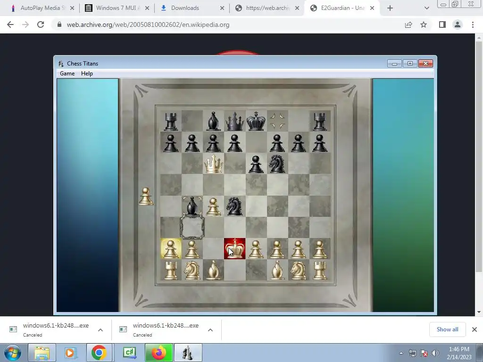Click Show all downloads
The height and width of the screenshot is (362, 483).
point(447,329)
